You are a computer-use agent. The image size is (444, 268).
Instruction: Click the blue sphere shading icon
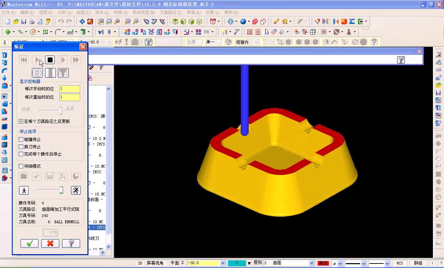[243, 22]
